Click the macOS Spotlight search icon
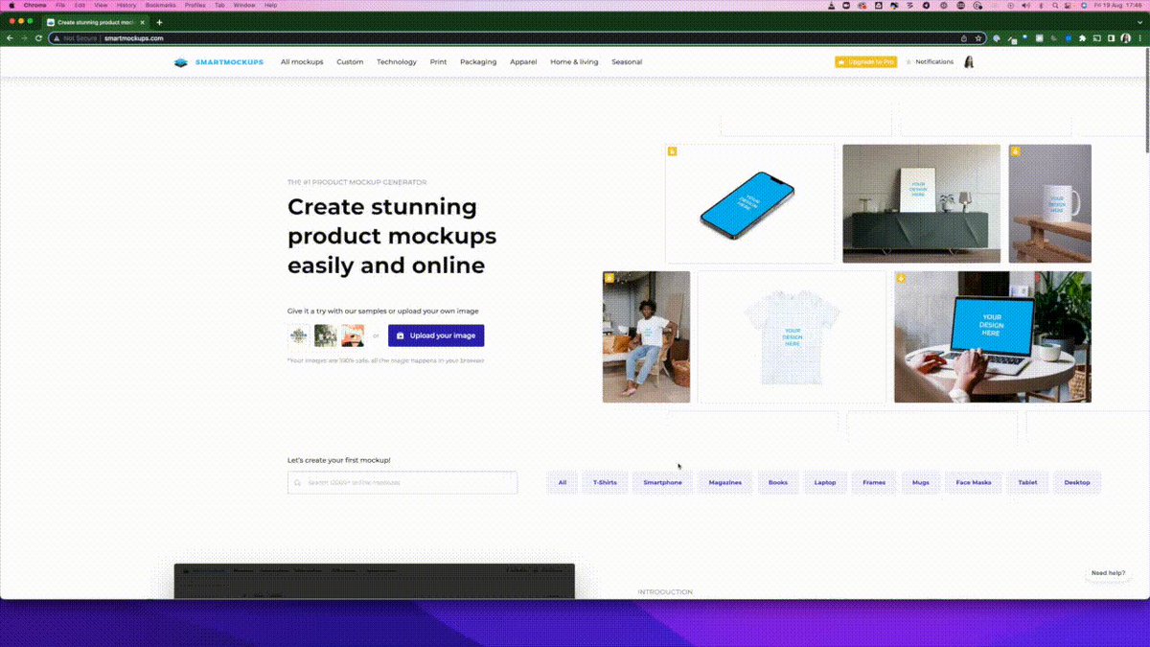The height and width of the screenshot is (647, 1150). (1055, 5)
